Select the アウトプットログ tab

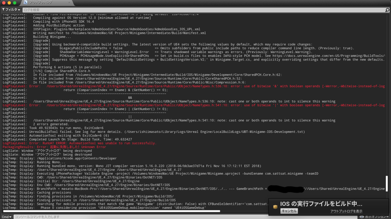[x=40, y=3]
